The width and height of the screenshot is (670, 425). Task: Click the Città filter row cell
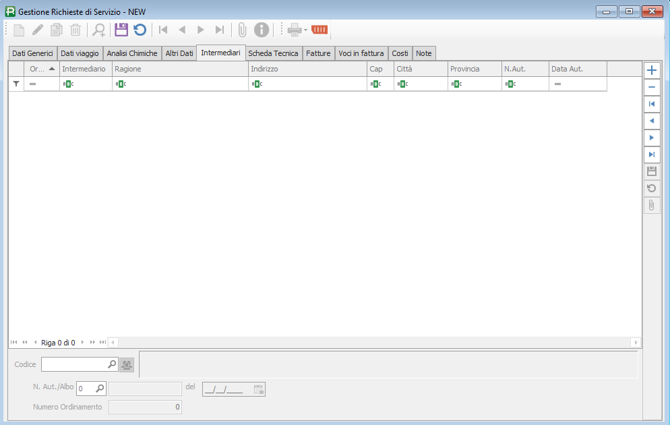coord(421,84)
